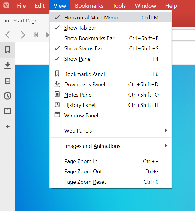Click the Start Page grid icon
The image size is (195, 211).
pos(7,20)
